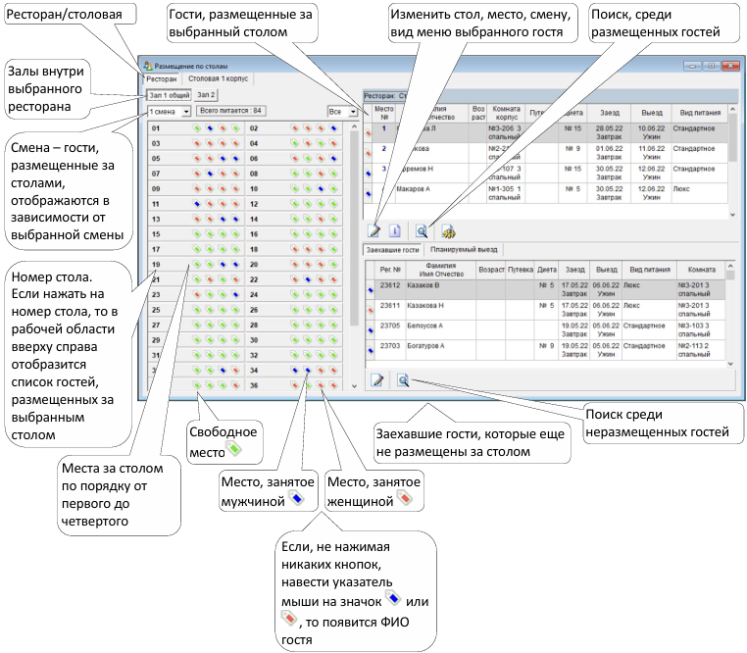The height and width of the screenshot is (653, 747).
Task: Select guest row Казаков В, reg 23612
Action: point(545,289)
